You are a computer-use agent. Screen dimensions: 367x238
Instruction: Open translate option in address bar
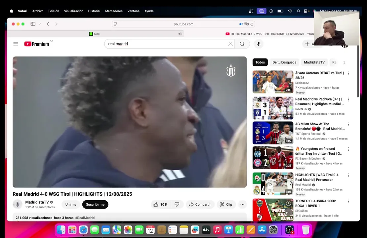tap(246, 24)
